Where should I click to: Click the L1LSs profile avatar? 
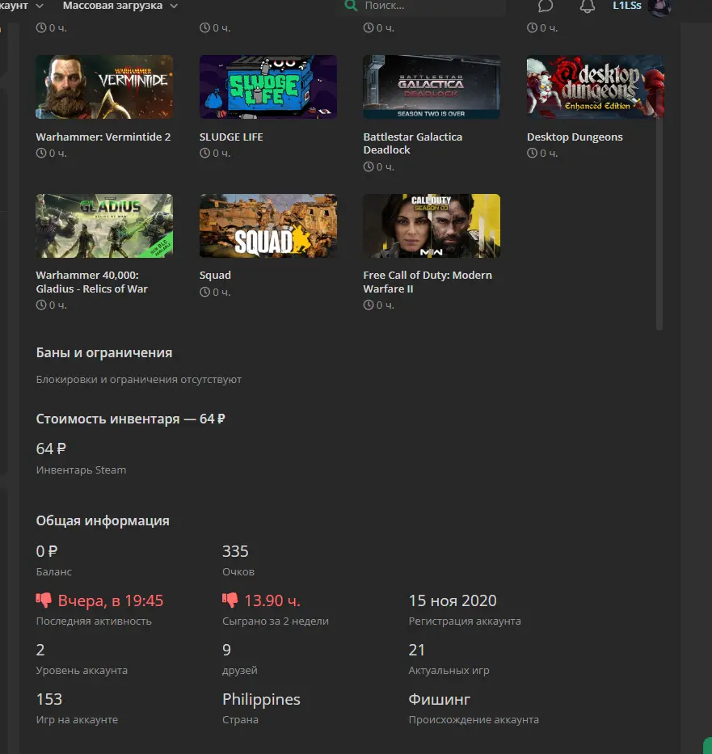tap(659, 7)
